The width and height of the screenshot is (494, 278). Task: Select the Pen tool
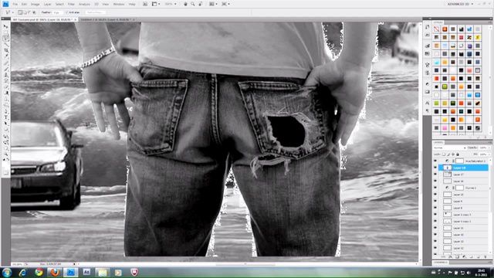click(5, 111)
